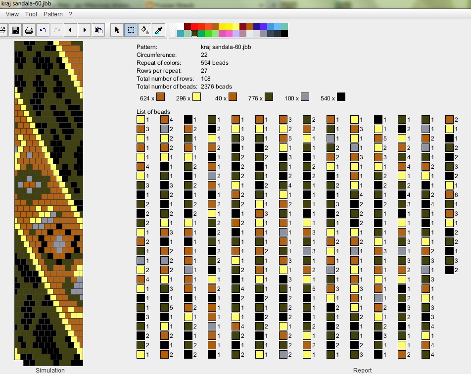Screen dimensions: 471x374
Task: Pick the bright red palette color
Action: tap(194, 27)
